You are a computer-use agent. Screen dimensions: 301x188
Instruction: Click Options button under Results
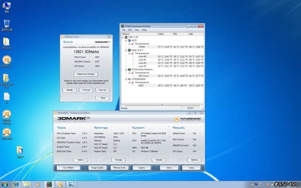click(x=195, y=160)
